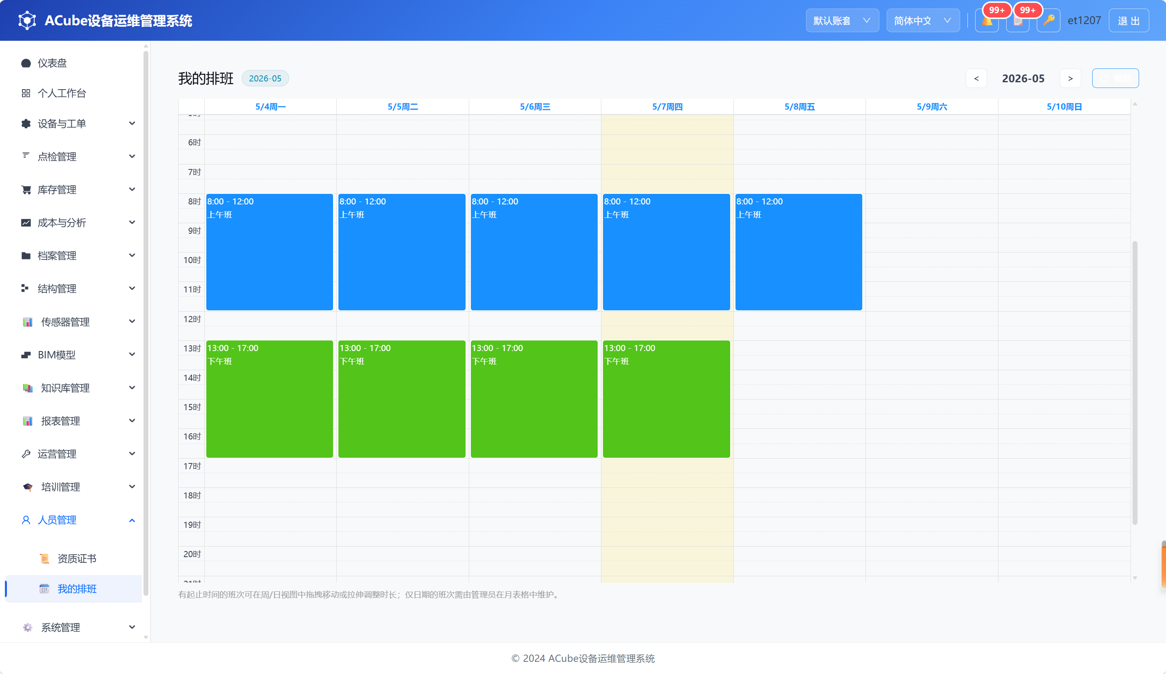Click the 成本与分析 chart icon
Viewport: 1166px width, 674px height.
point(26,223)
